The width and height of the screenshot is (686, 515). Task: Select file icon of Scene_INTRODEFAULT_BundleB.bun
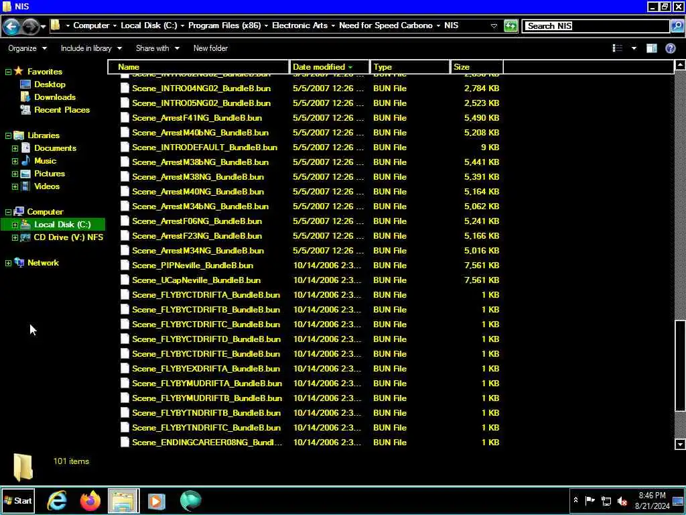tap(125, 148)
